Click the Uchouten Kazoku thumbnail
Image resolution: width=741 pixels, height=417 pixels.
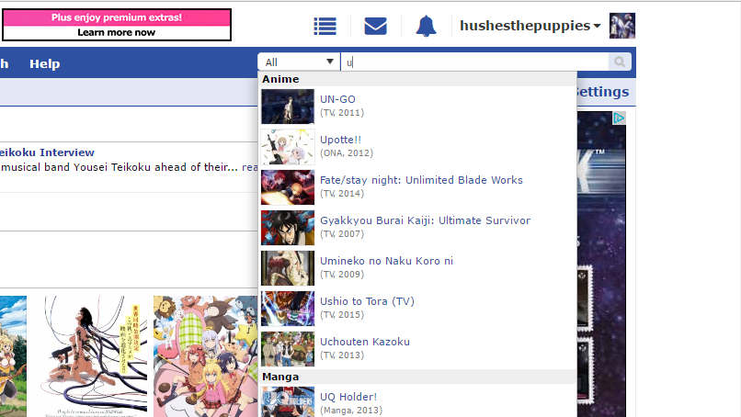[288, 349]
